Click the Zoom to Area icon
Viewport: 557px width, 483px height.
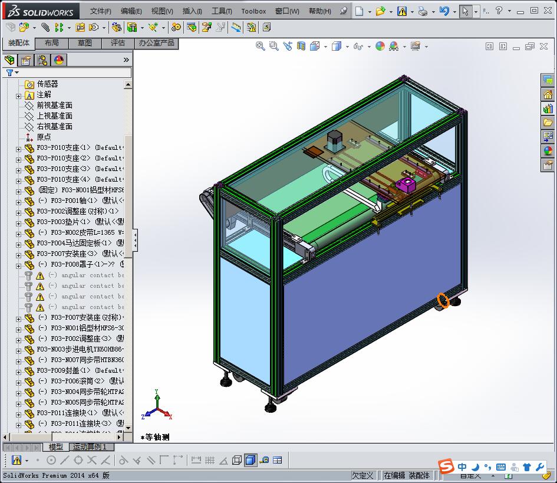pyautogui.click(x=274, y=46)
